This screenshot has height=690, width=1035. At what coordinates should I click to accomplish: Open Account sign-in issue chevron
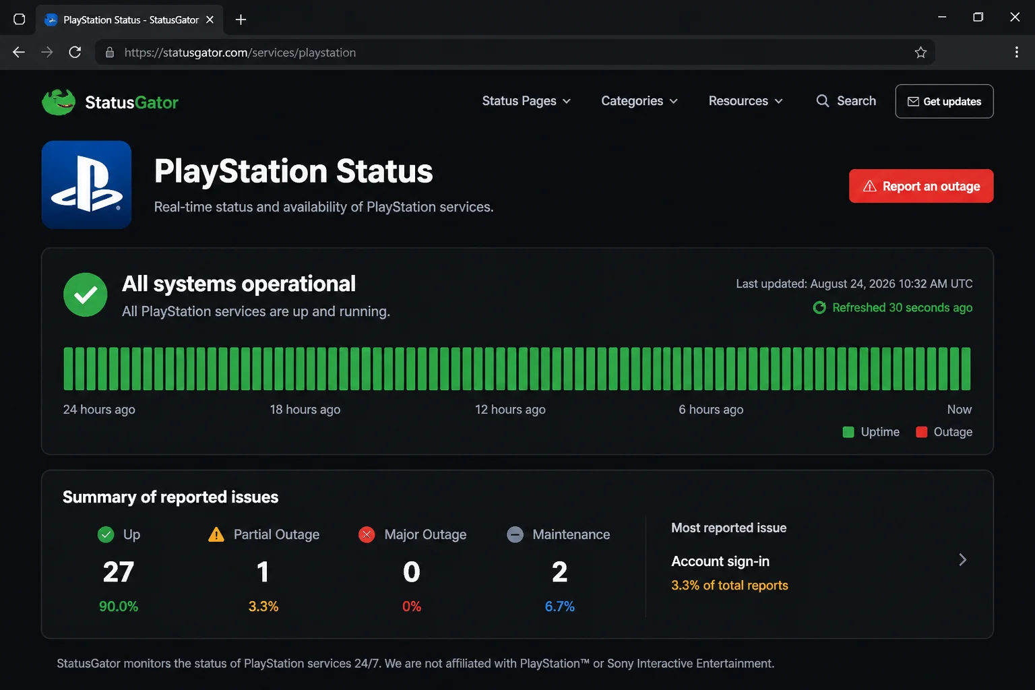click(x=963, y=560)
